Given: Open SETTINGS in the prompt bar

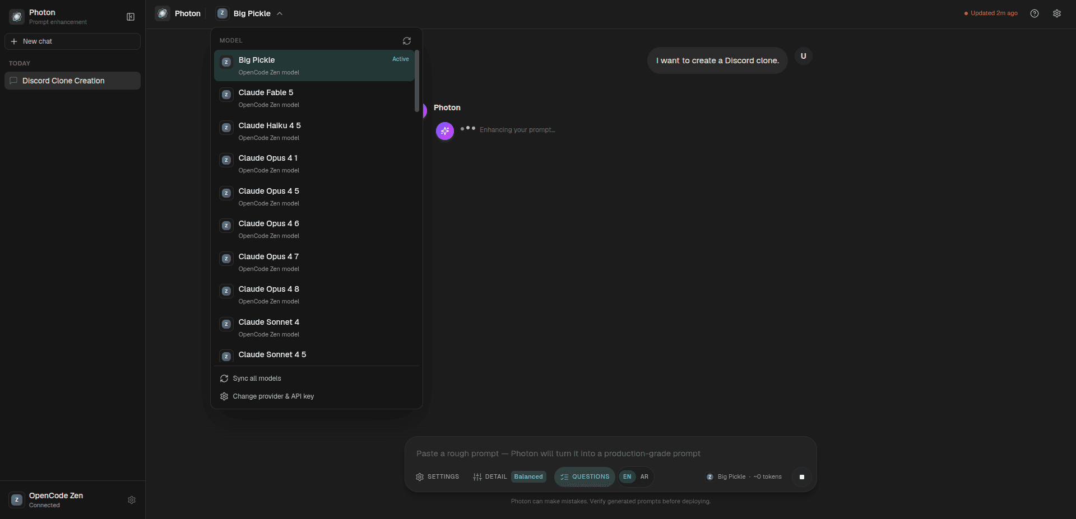Looking at the screenshot, I should (x=437, y=477).
